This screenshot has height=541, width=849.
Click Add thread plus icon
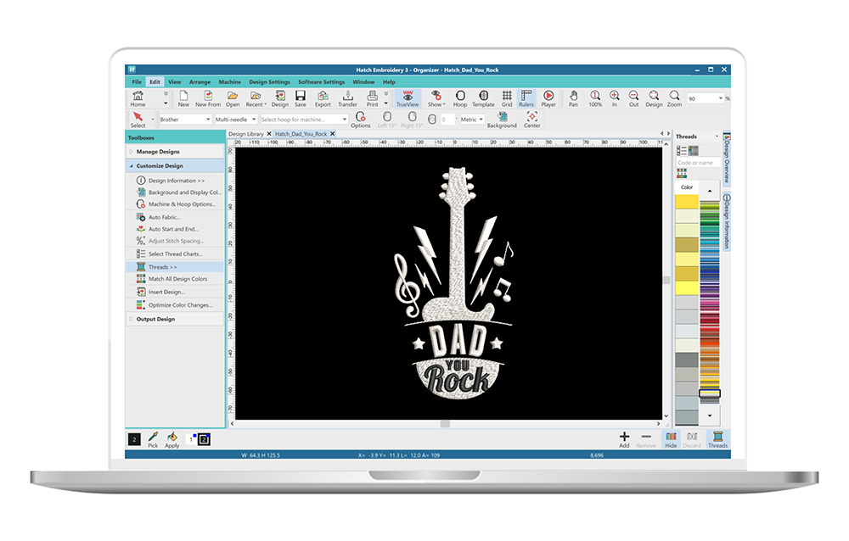coord(624,438)
